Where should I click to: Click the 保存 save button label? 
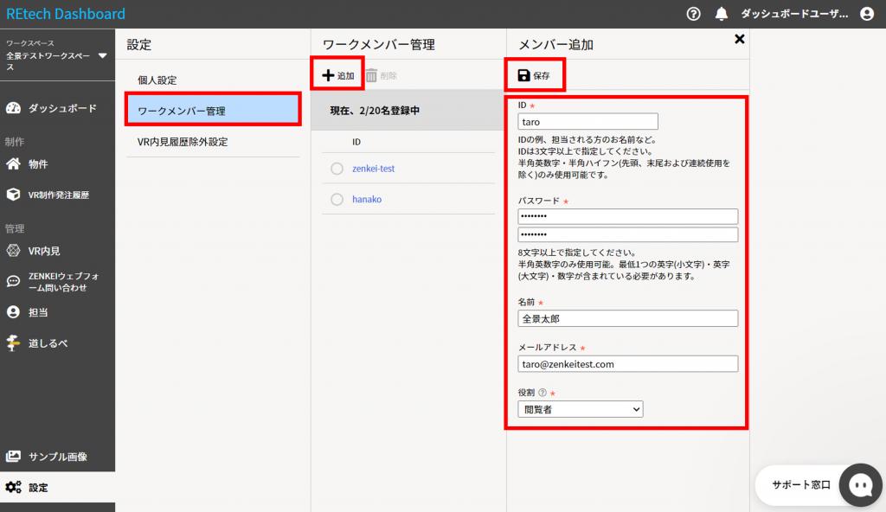[x=542, y=76]
